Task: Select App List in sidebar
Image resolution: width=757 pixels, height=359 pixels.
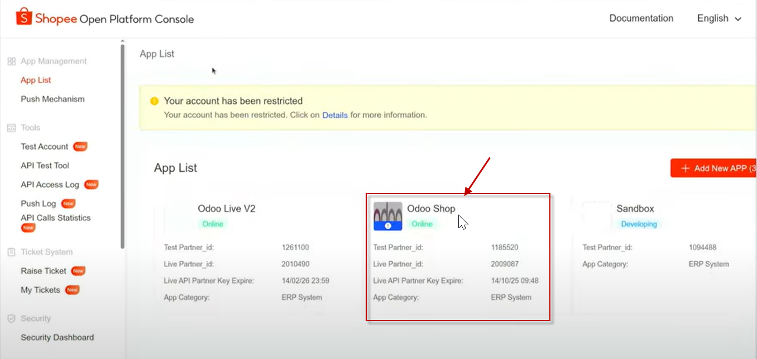Action: [x=36, y=80]
